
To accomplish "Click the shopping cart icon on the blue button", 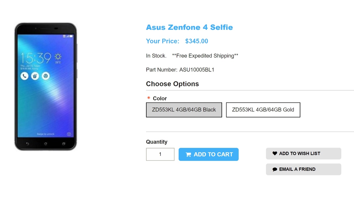I will coord(188,155).
